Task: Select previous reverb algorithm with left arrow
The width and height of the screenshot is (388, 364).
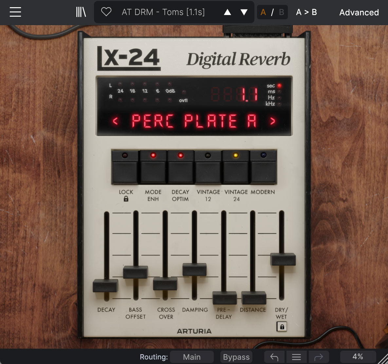Action: (x=115, y=121)
